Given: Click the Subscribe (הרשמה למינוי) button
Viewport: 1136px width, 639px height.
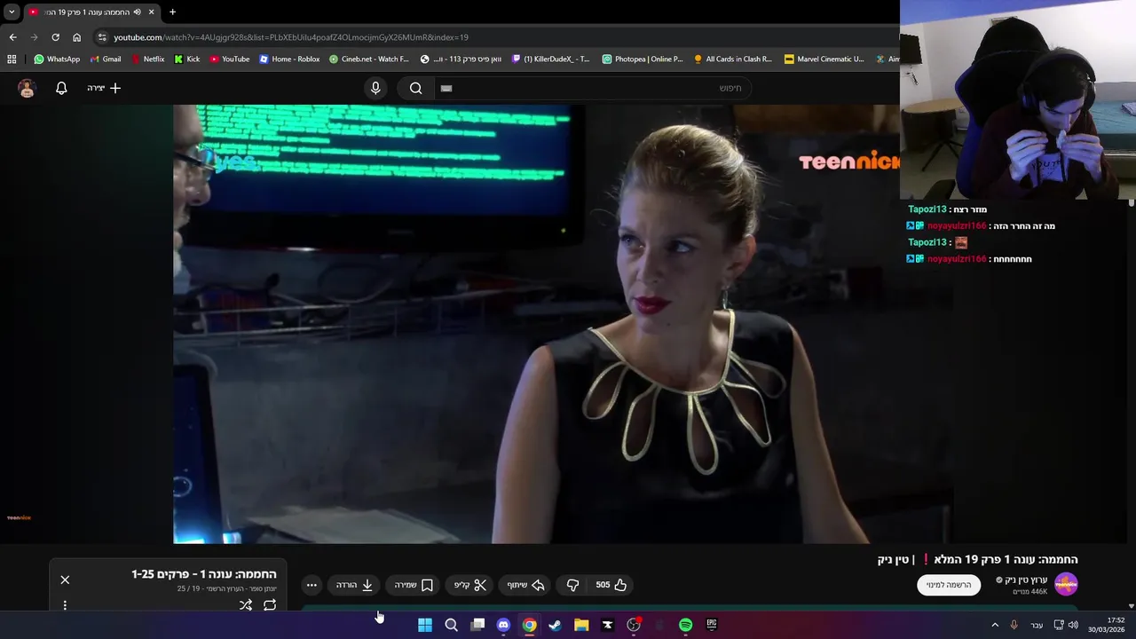Looking at the screenshot, I should [949, 585].
